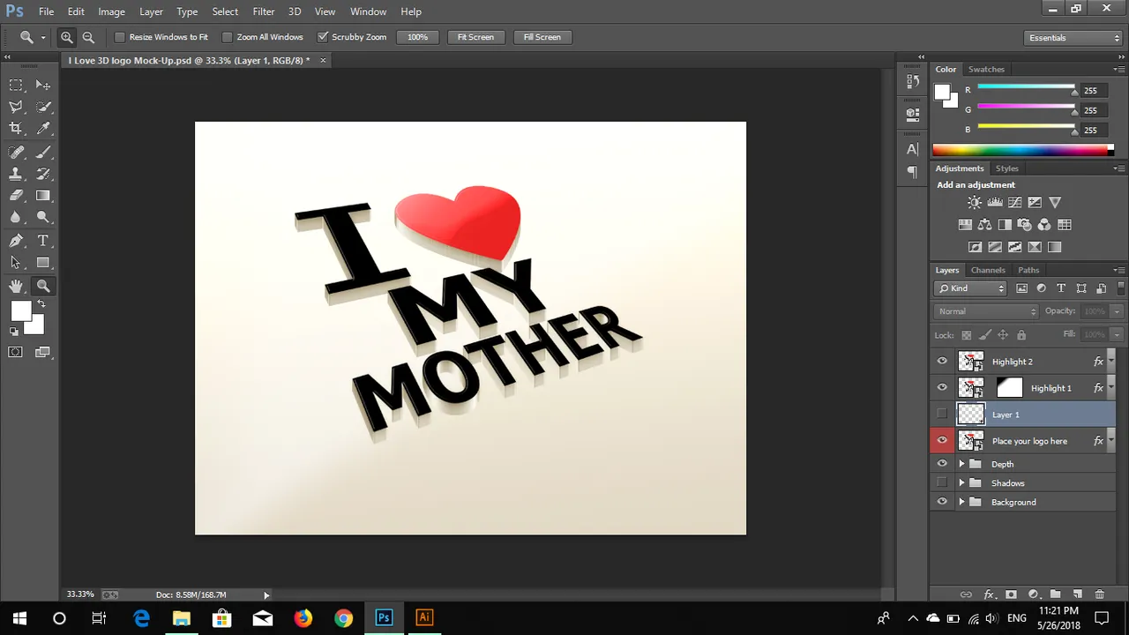Screen dimensions: 1129x635
Task: Show the Shadows group
Action: (942, 482)
